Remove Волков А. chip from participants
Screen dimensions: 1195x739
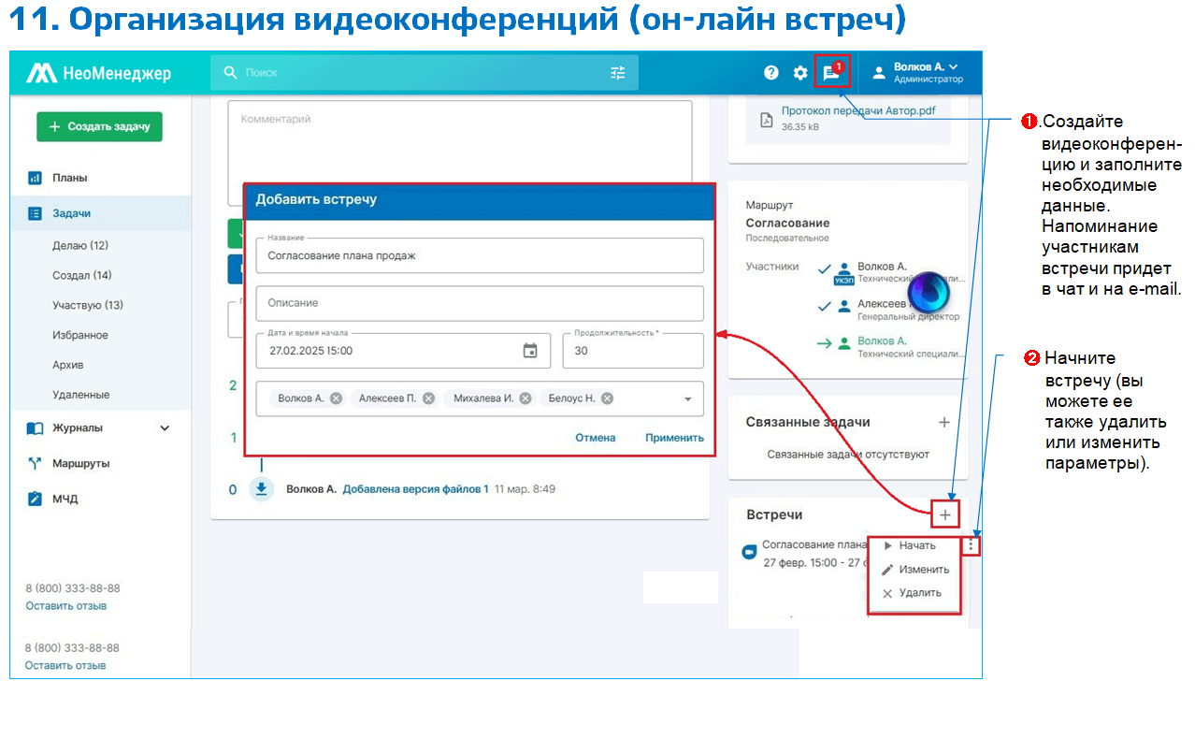pos(336,398)
